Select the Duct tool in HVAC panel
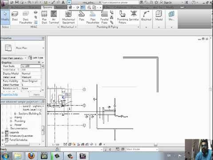This screenshot has height=160, width=213. point(15,16)
